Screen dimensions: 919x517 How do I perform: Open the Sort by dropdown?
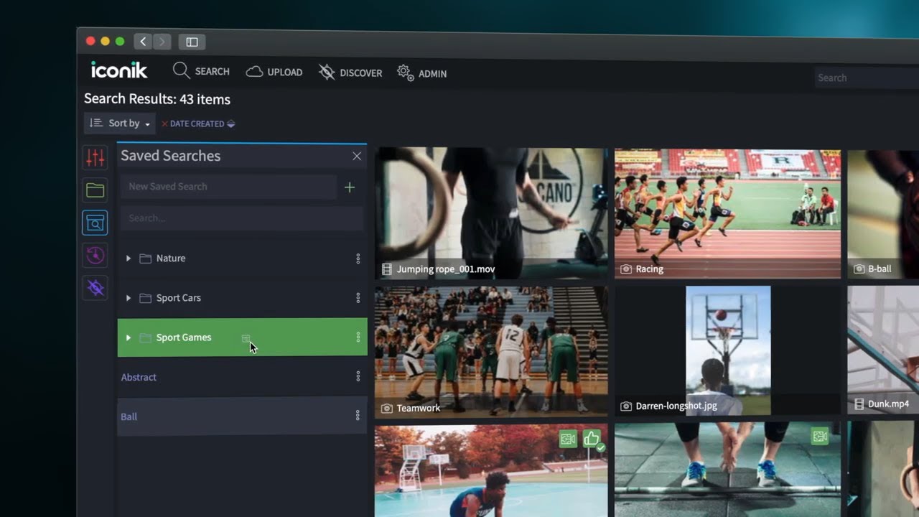[120, 124]
